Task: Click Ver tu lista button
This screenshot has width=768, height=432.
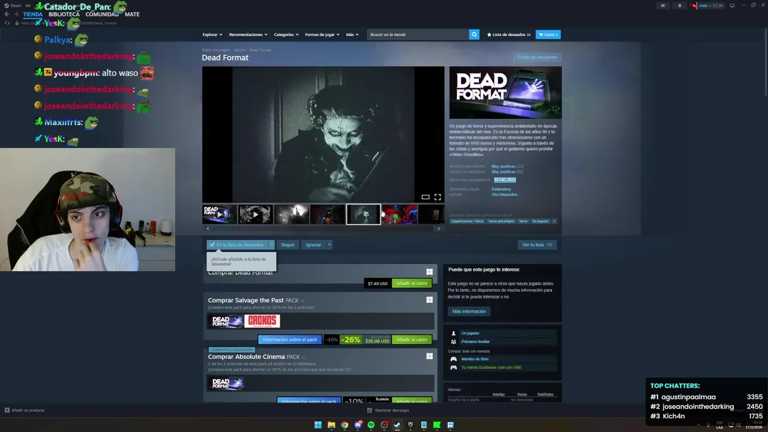Action: tap(537, 245)
